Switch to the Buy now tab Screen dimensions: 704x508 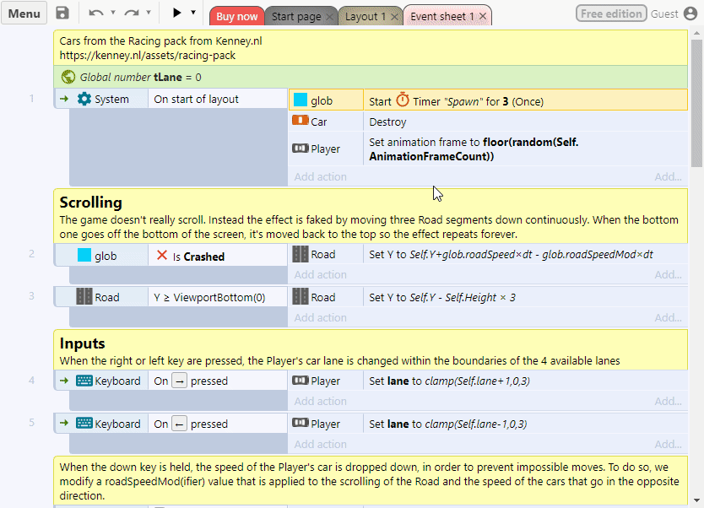tap(236, 17)
